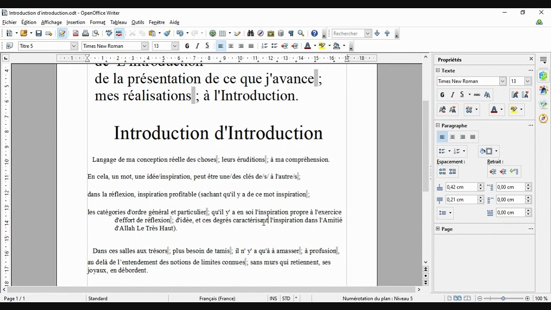
Task: Toggle numbered list in formatting toolbar
Action: [264, 46]
